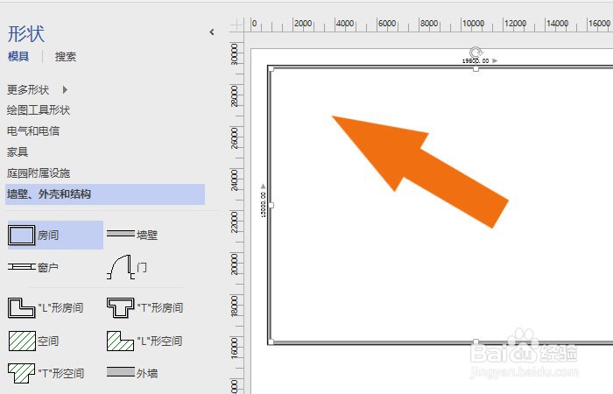Select the 空间 space shape
Viewport: 613px width, 394px height.
(x=33, y=341)
